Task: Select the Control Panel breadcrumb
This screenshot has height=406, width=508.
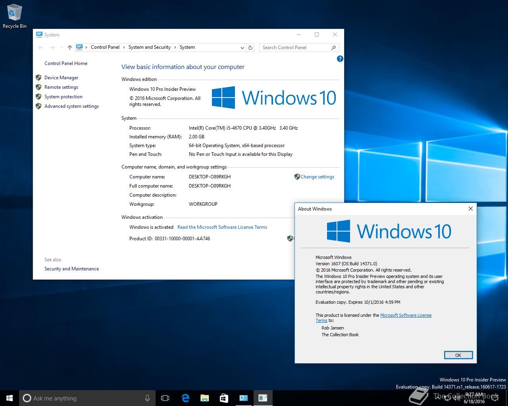Action: point(105,47)
